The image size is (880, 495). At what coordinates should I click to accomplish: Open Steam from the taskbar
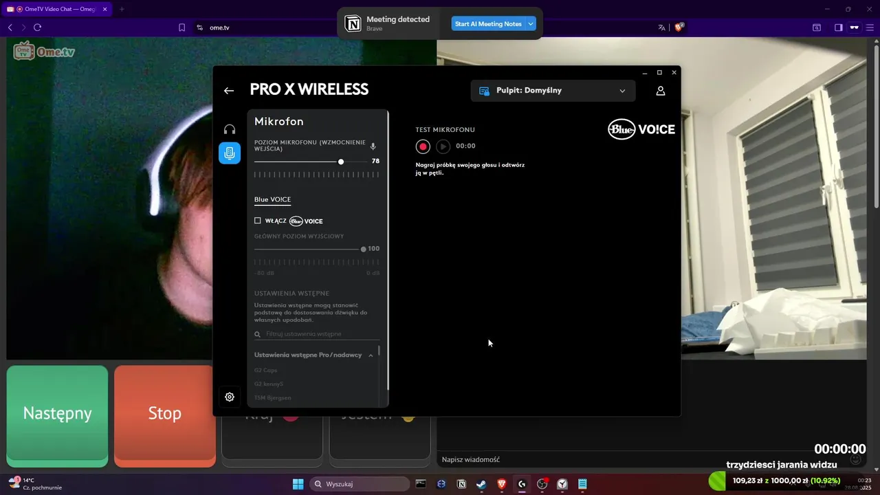(481, 484)
